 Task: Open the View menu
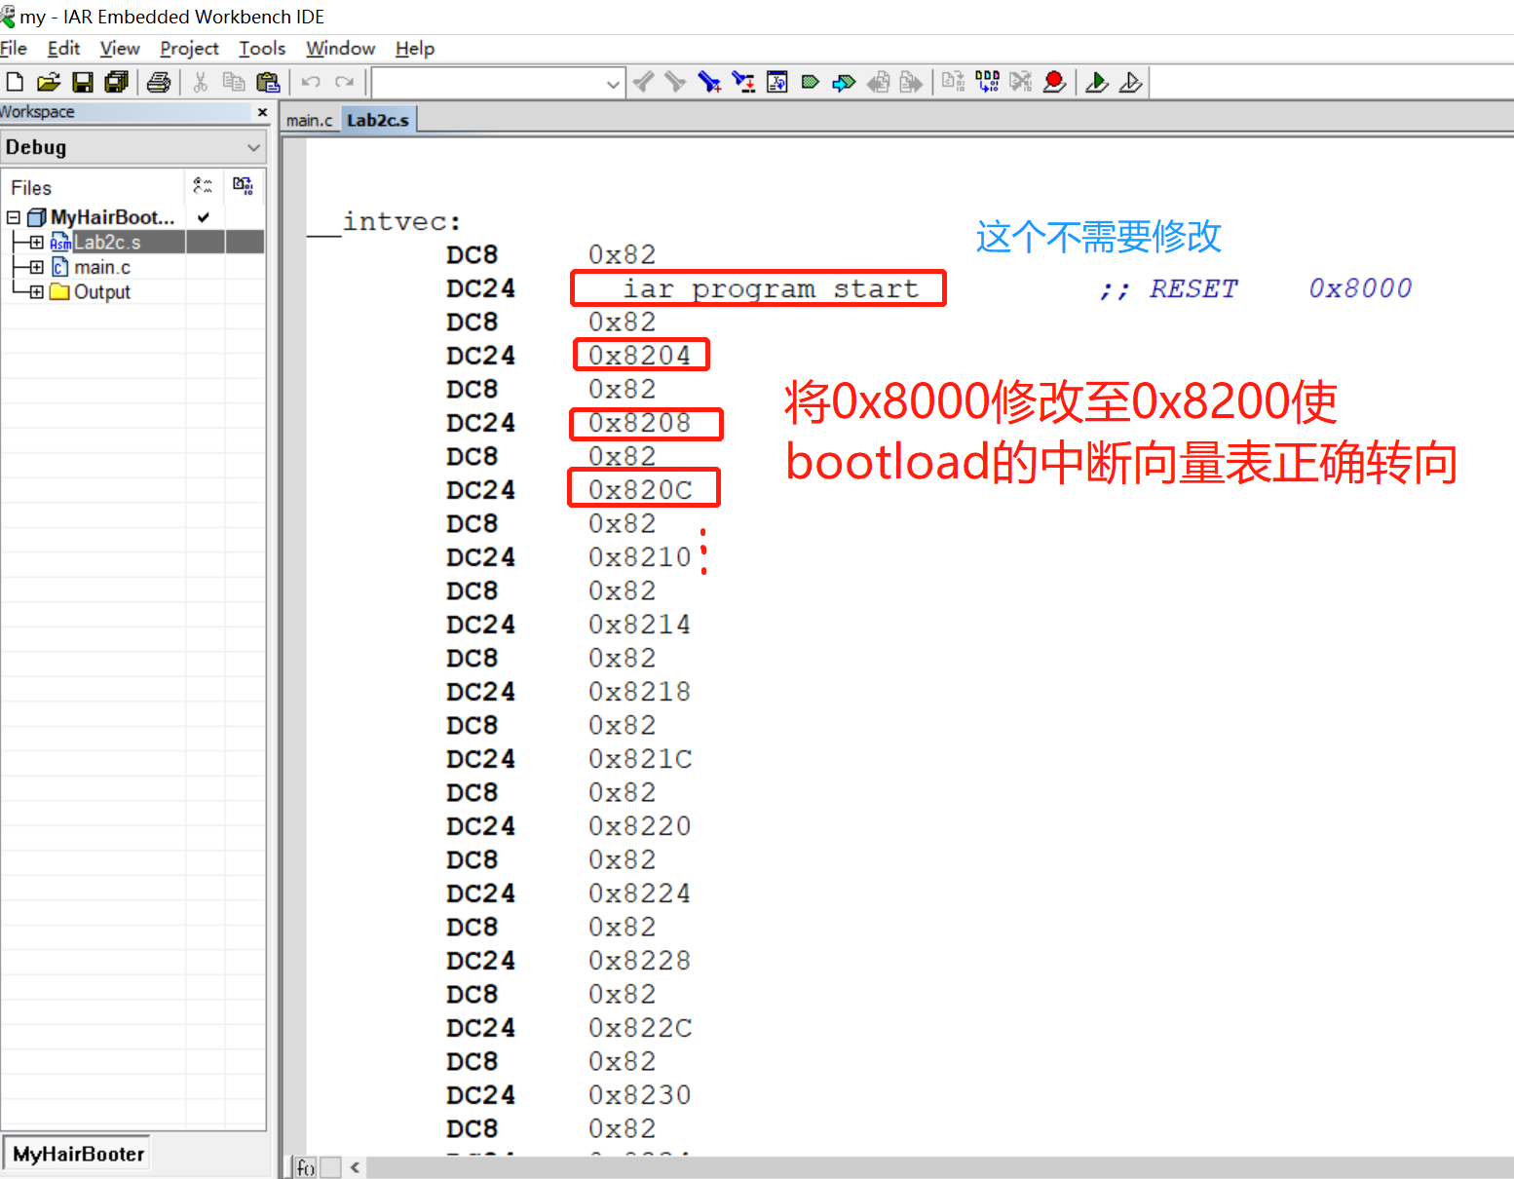[120, 48]
